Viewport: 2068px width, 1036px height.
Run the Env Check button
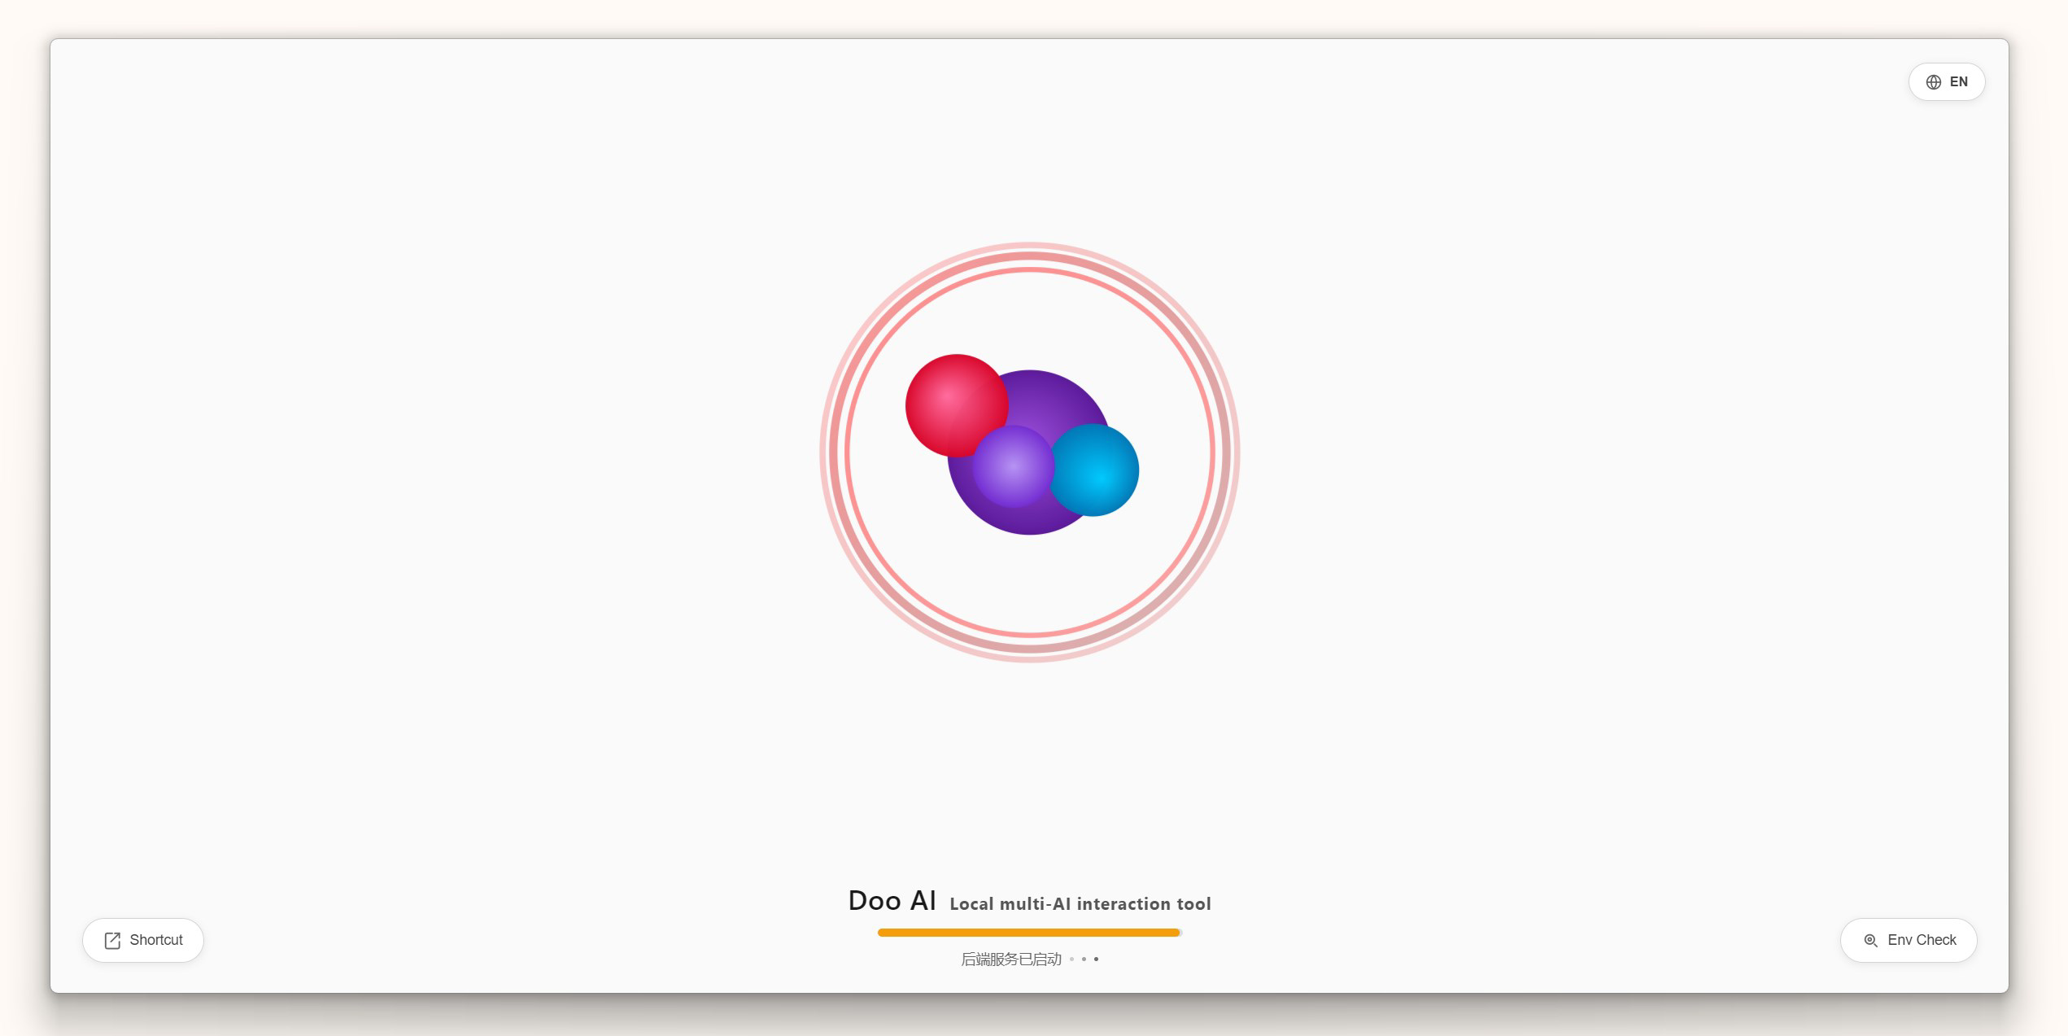click(x=1909, y=940)
